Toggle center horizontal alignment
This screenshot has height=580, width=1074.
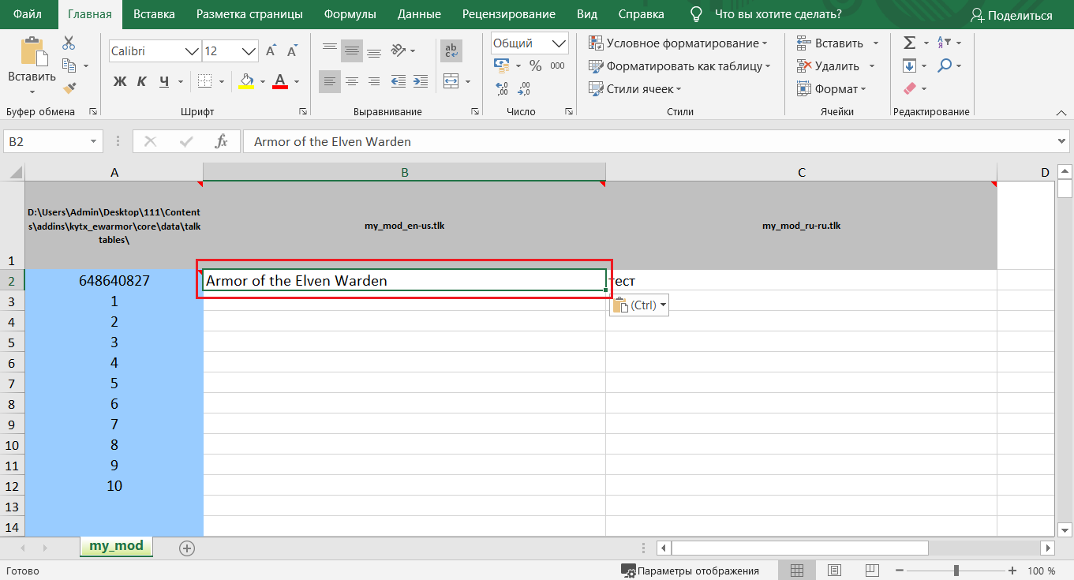click(x=352, y=80)
